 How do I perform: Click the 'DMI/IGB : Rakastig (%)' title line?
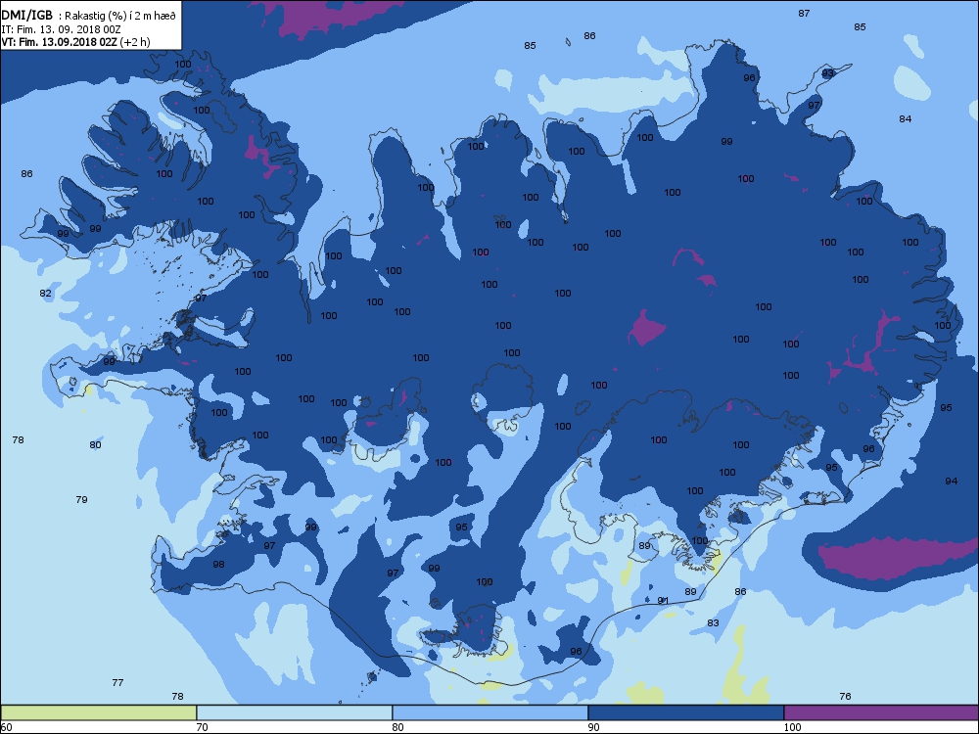89,16
